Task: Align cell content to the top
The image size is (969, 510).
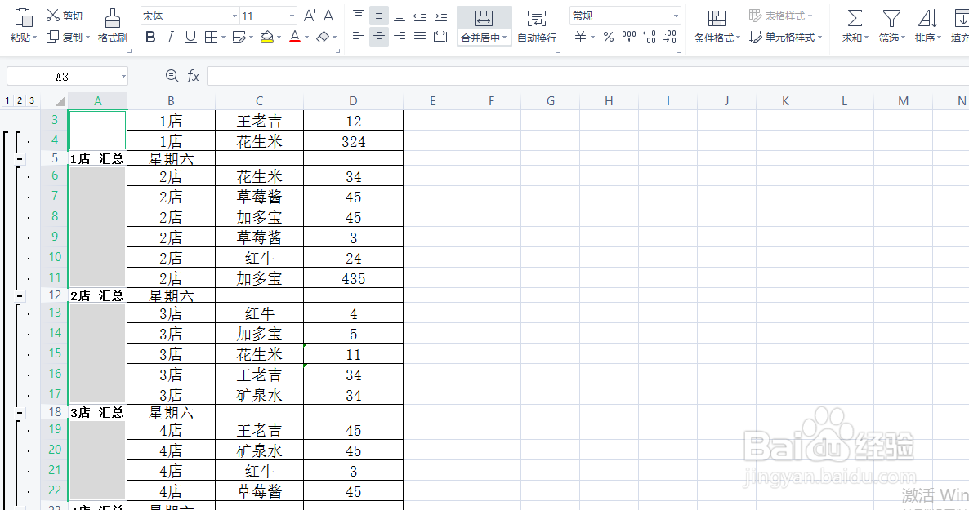Action: click(359, 16)
